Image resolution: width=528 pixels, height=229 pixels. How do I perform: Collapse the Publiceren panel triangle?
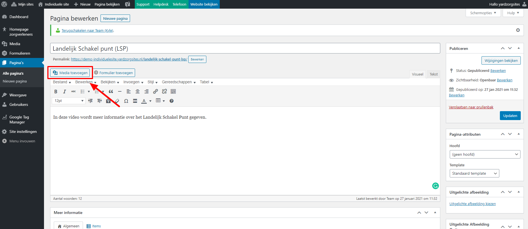click(519, 48)
